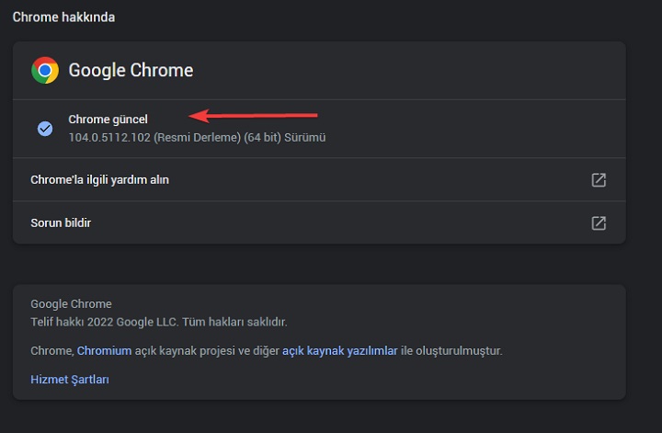
Task: Click the blue update checkmark icon
Action: coord(45,129)
